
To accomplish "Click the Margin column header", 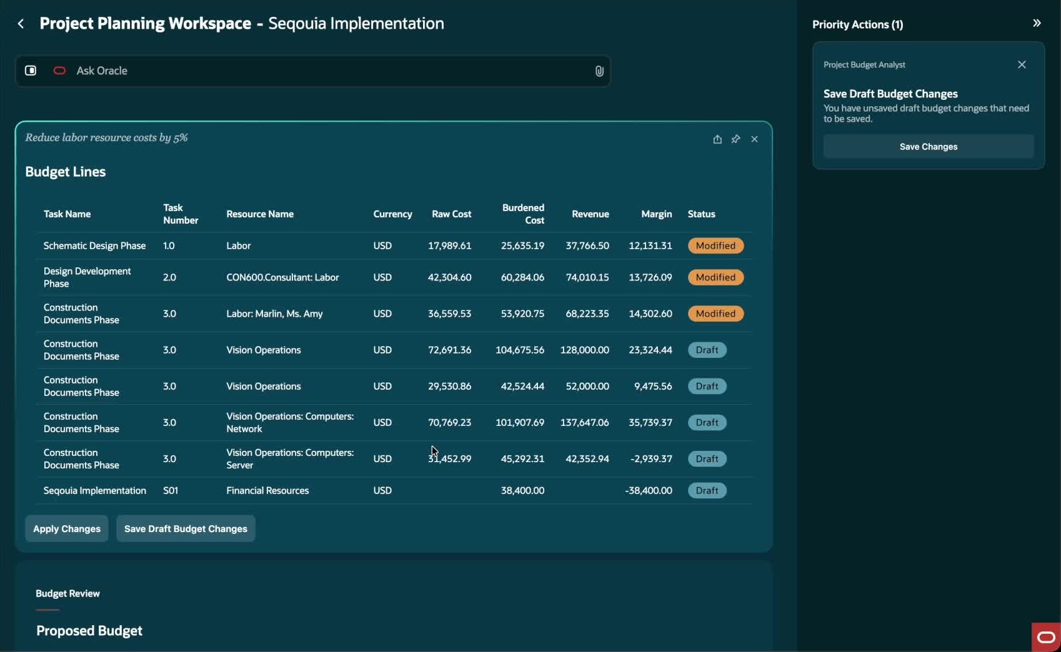I will (656, 214).
